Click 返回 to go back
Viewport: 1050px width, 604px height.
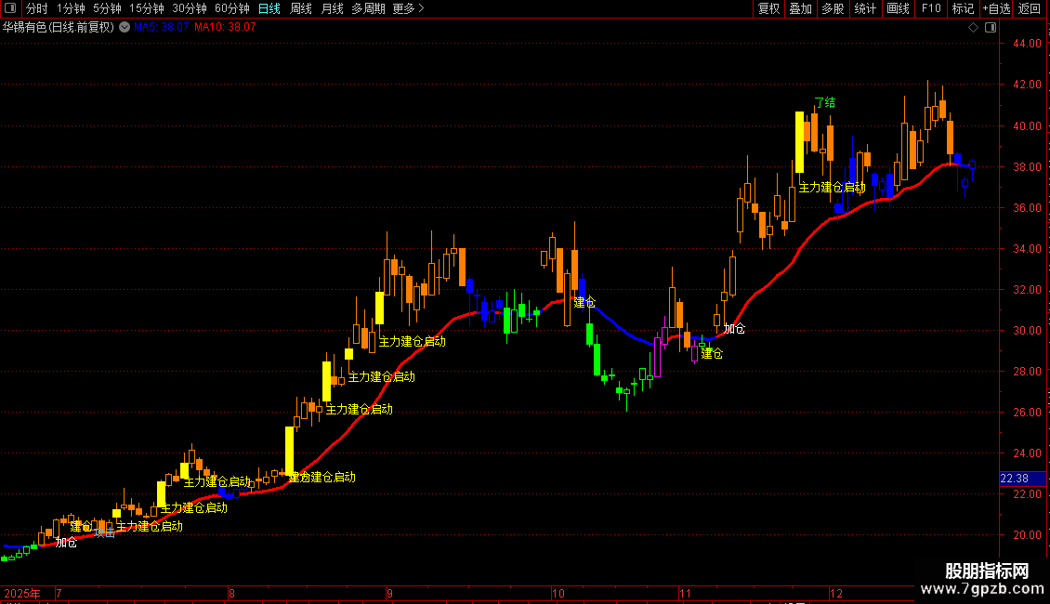(1030, 8)
